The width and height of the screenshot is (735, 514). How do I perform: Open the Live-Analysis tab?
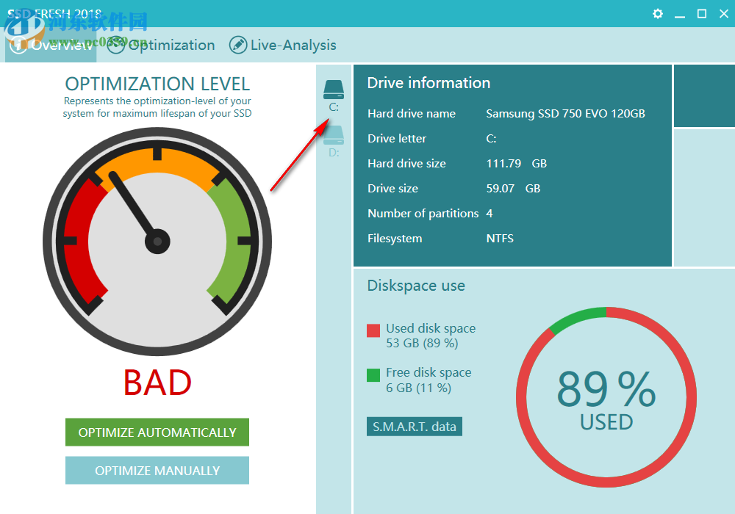click(x=283, y=45)
